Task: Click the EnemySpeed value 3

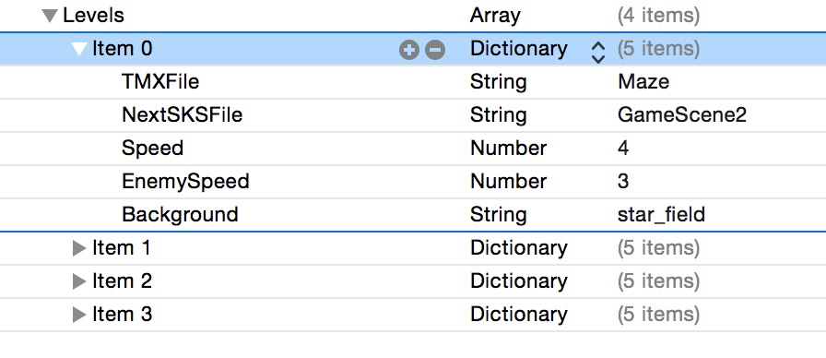Action: tap(623, 182)
